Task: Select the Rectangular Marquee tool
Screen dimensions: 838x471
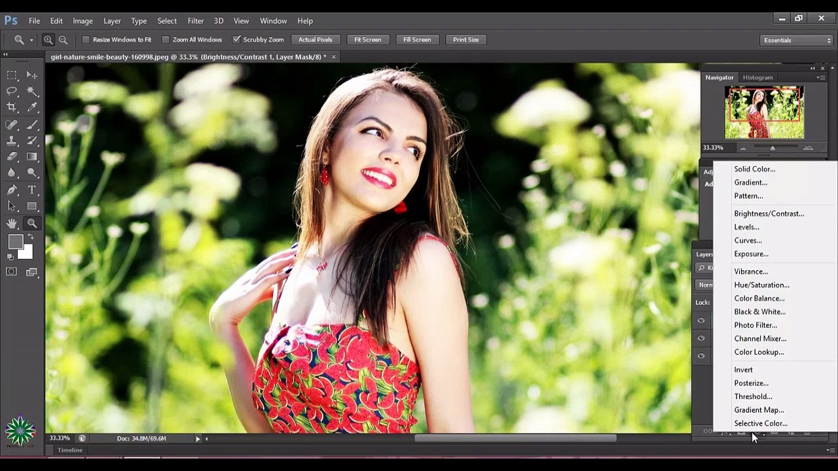Action: (x=12, y=75)
